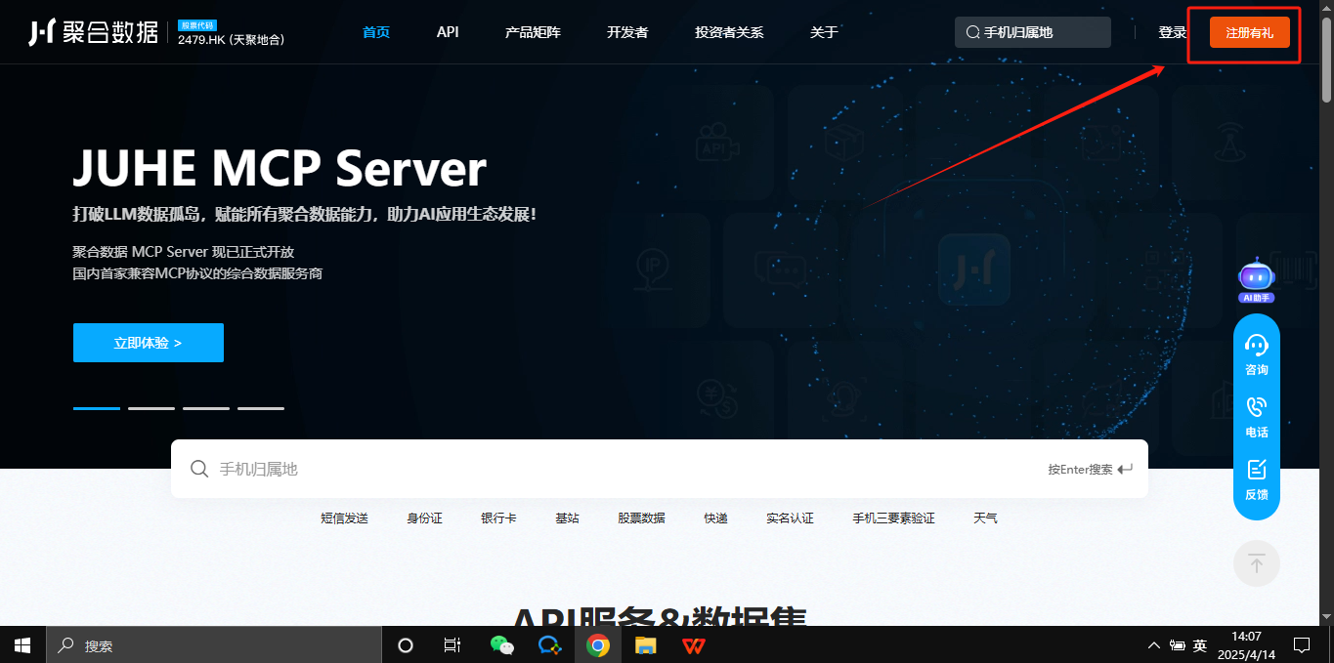Go to the 首页 nav tab
Image resolution: width=1334 pixels, height=663 pixels.
click(376, 32)
